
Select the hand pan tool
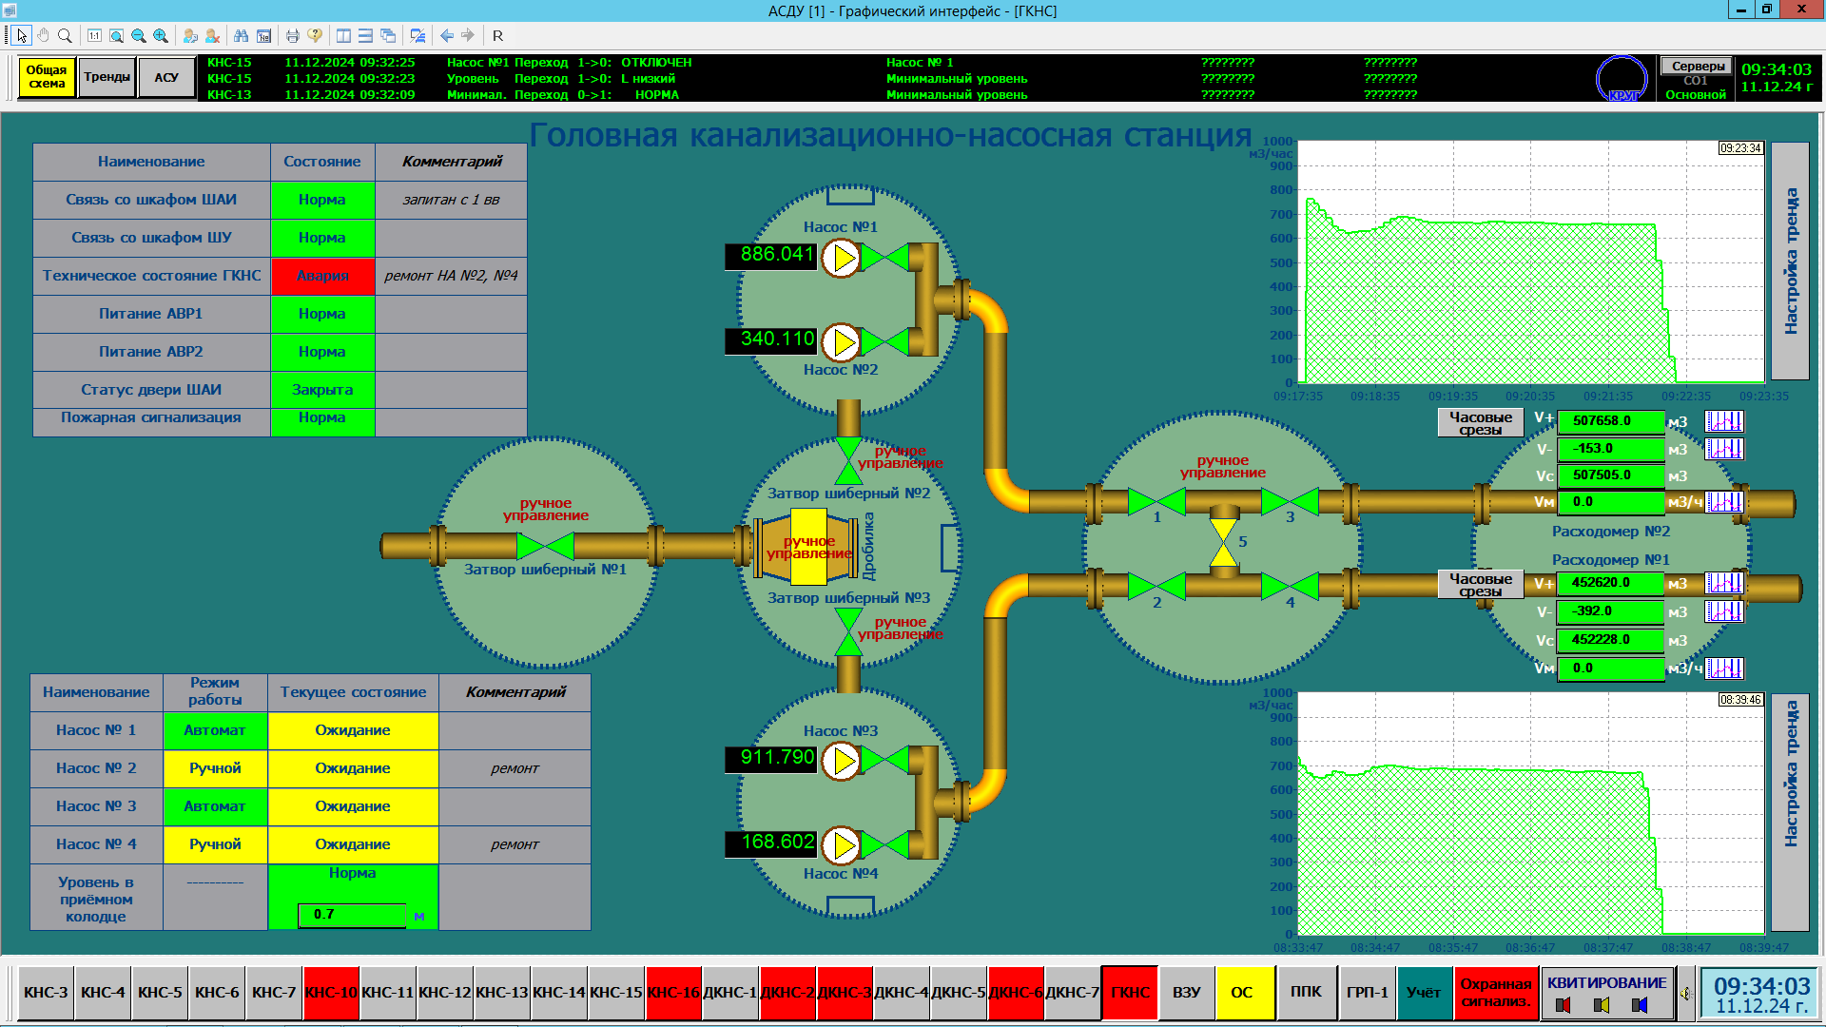coord(43,35)
